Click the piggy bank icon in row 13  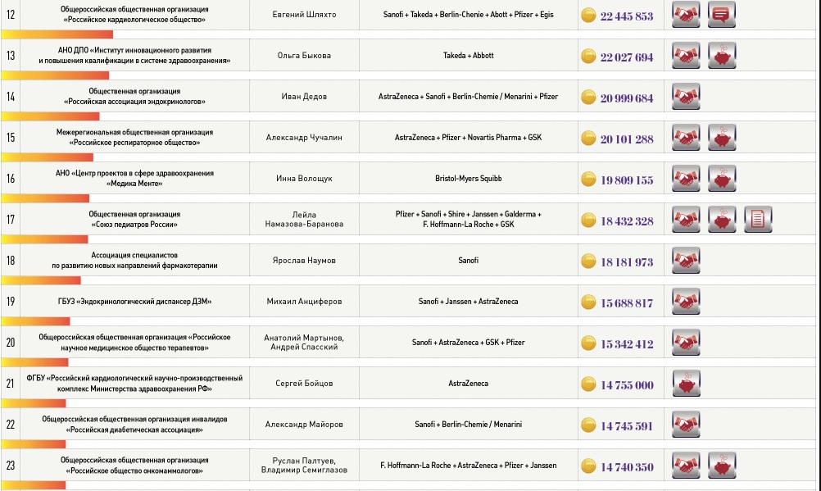point(722,56)
